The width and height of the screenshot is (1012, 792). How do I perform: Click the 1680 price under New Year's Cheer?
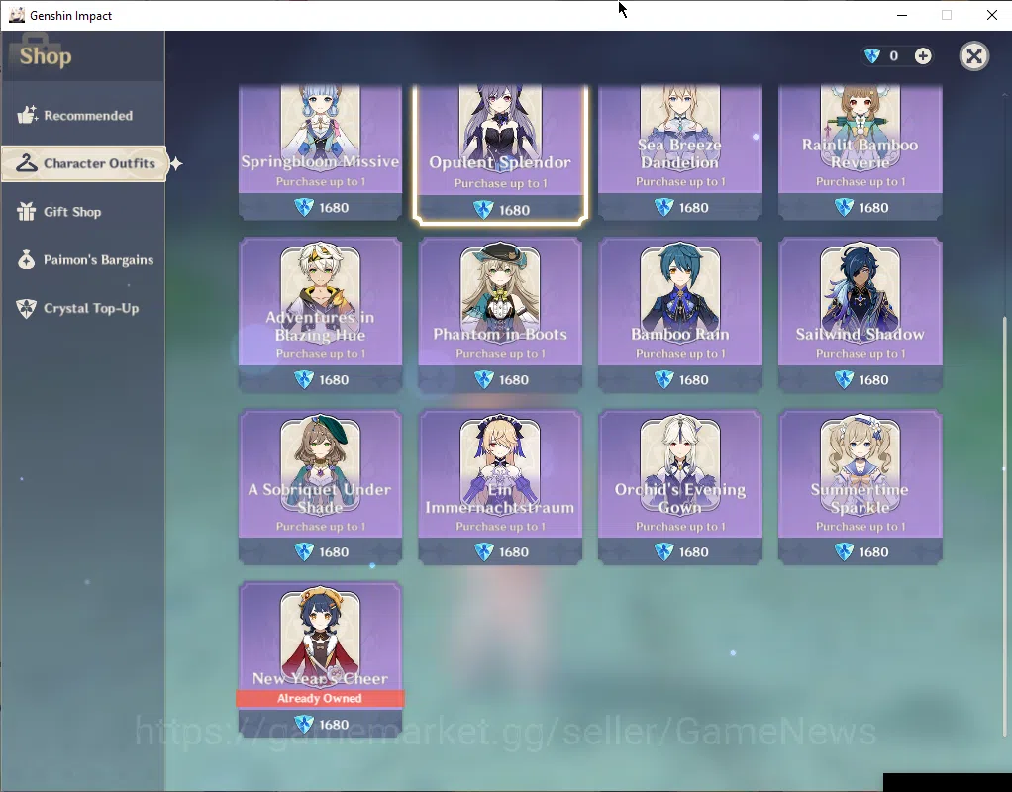[x=334, y=725]
